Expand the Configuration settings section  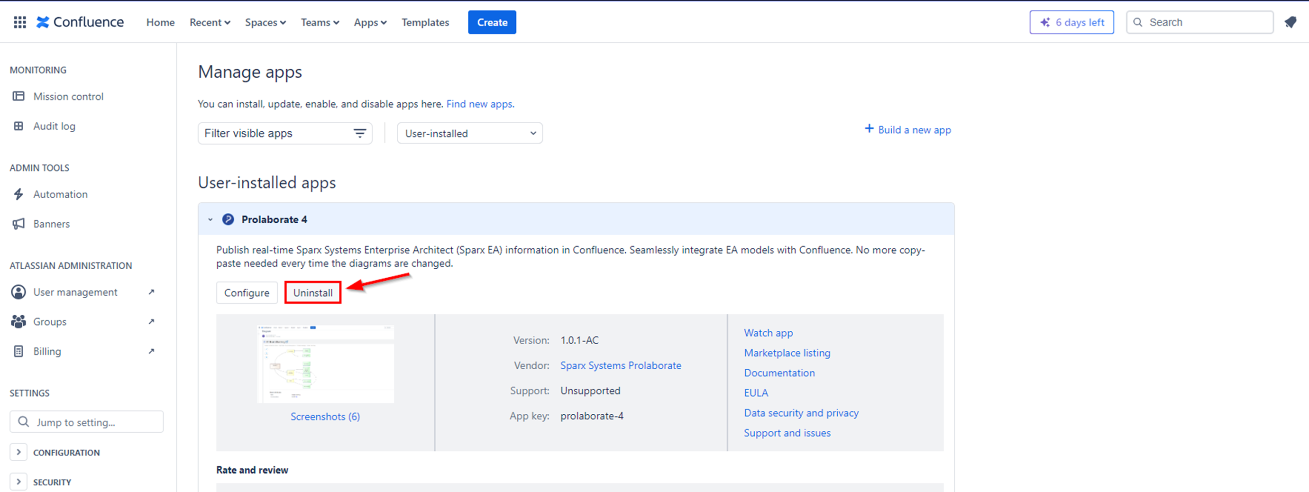[x=19, y=452]
